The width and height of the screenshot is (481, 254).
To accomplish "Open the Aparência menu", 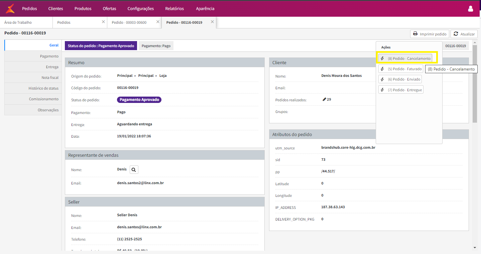I will 205,9.
